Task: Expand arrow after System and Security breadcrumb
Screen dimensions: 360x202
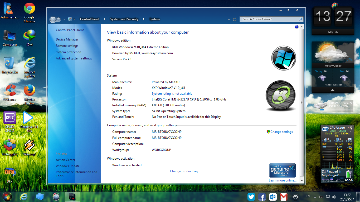Action: tap(144, 19)
